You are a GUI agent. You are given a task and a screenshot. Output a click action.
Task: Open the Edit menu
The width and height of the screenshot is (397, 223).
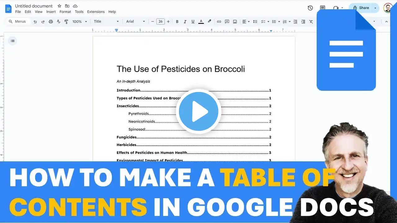pos(28,12)
